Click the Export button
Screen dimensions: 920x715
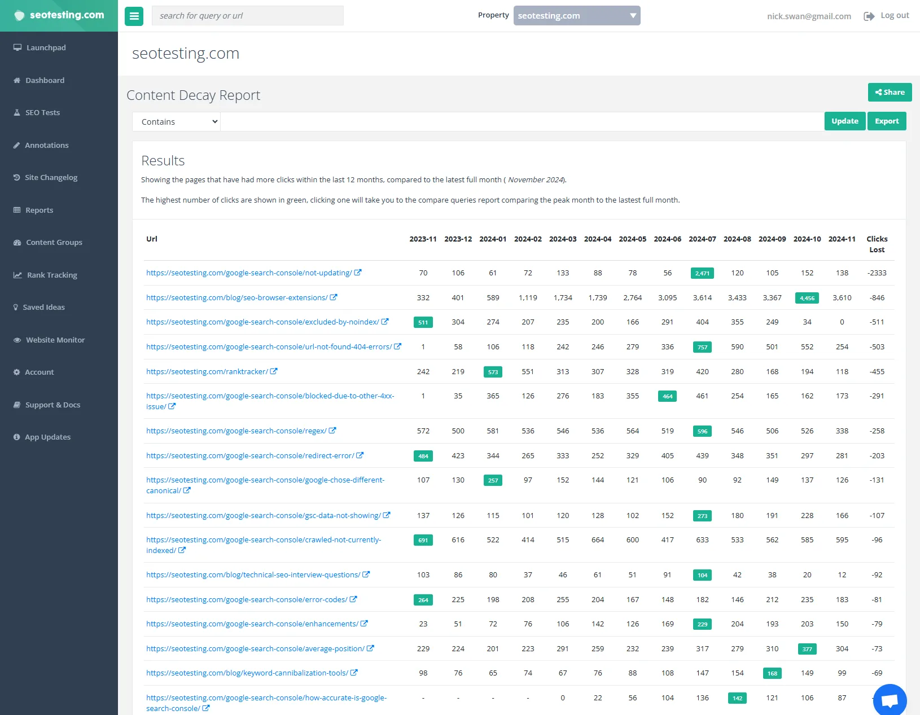[887, 121]
